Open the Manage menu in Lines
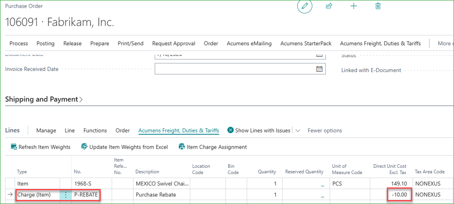The width and height of the screenshot is (454, 204). click(x=46, y=131)
